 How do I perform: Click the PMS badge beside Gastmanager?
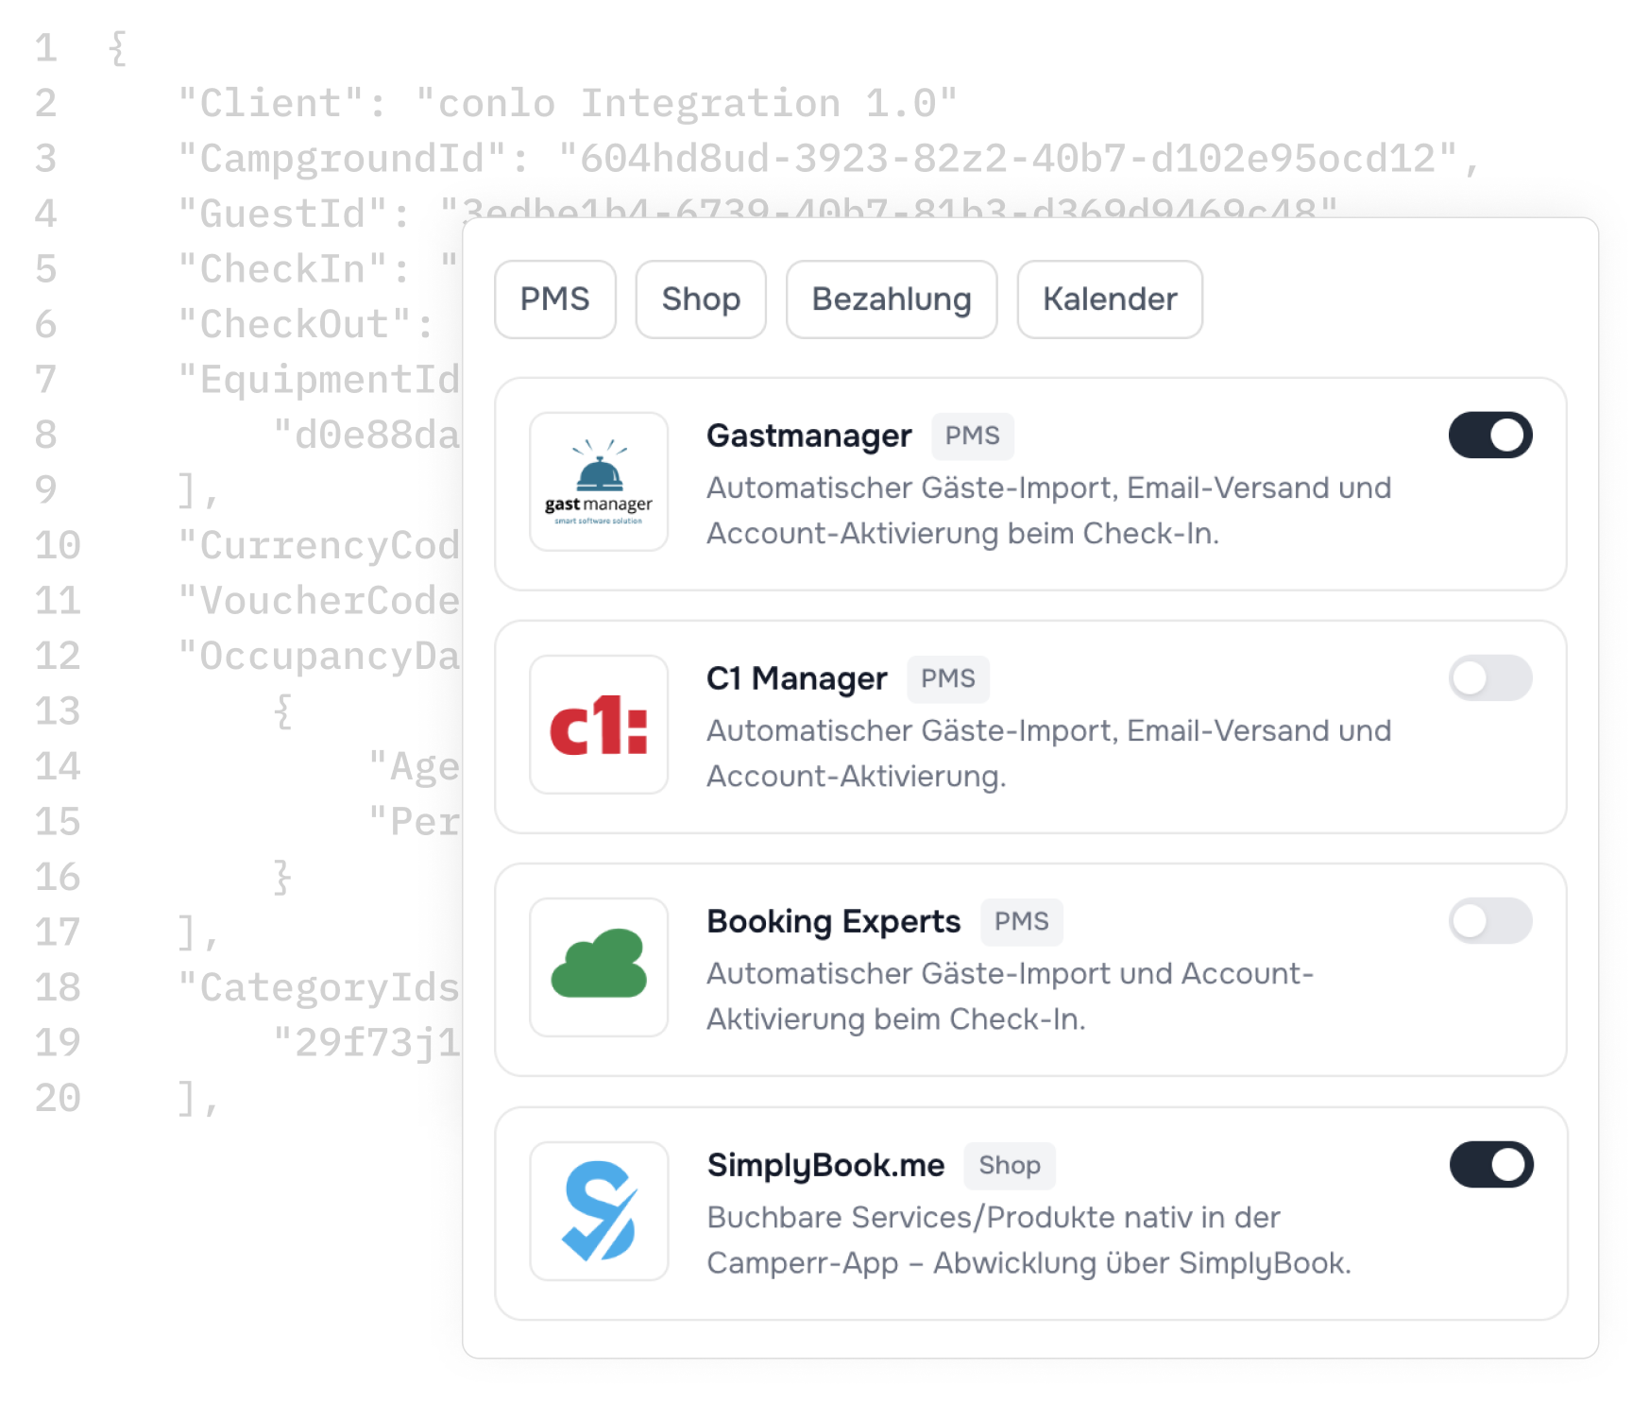[973, 436]
